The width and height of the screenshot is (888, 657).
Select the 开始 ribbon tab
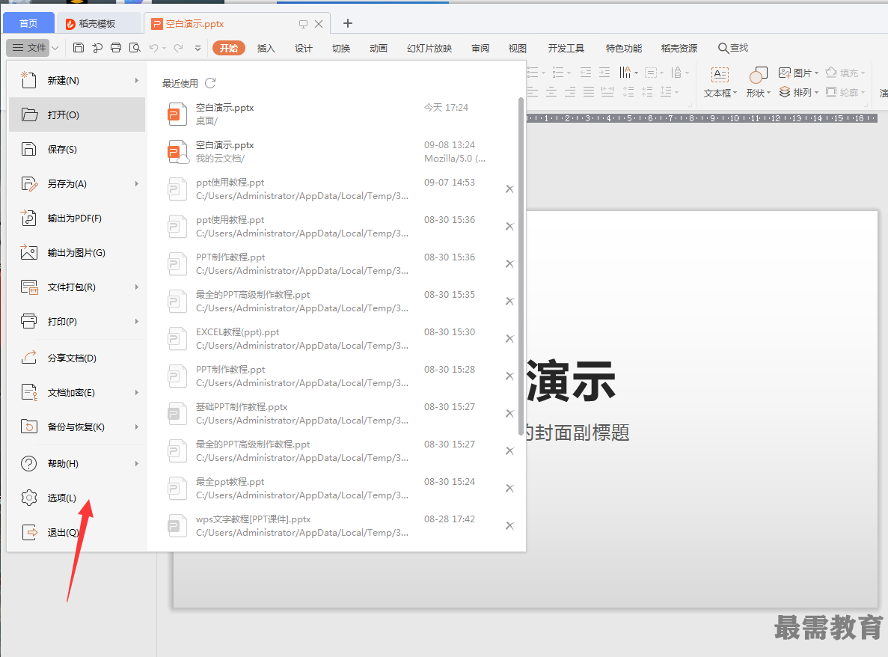[229, 48]
